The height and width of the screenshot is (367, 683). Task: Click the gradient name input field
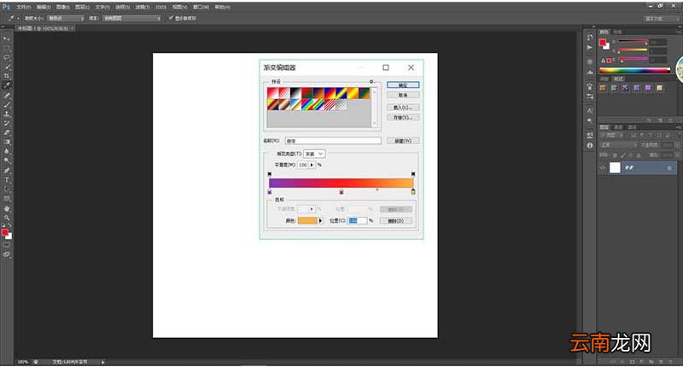click(x=333, y=141)
